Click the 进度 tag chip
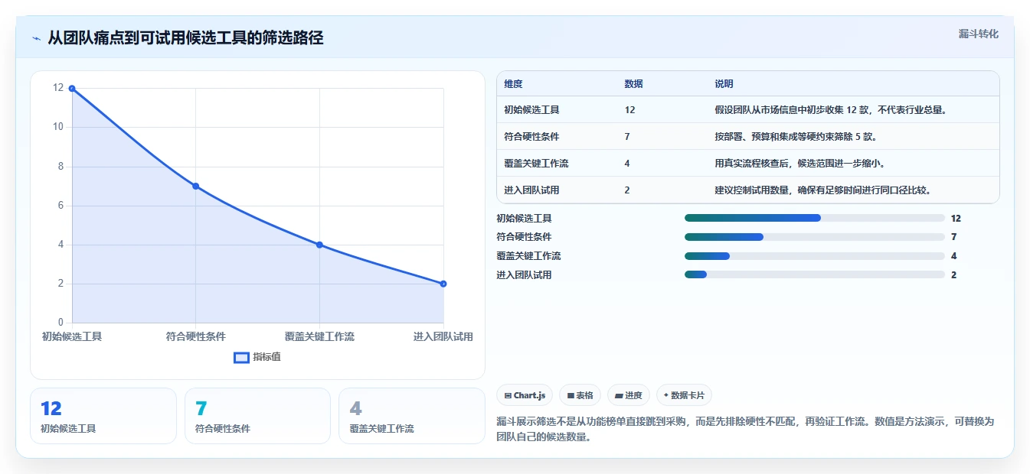 tap(629, 395)
